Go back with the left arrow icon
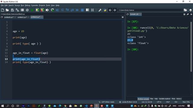193x108 pixels. pyautogui.click(x=110, y=10)
